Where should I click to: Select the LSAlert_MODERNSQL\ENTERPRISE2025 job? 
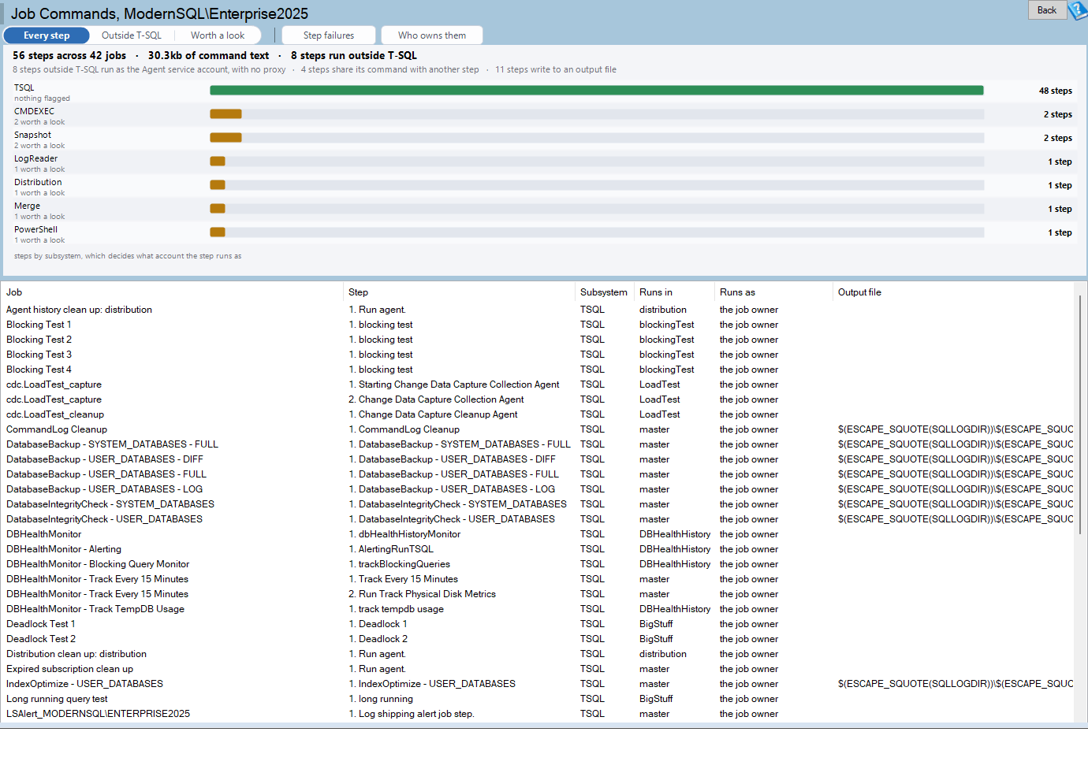[98, 714]
